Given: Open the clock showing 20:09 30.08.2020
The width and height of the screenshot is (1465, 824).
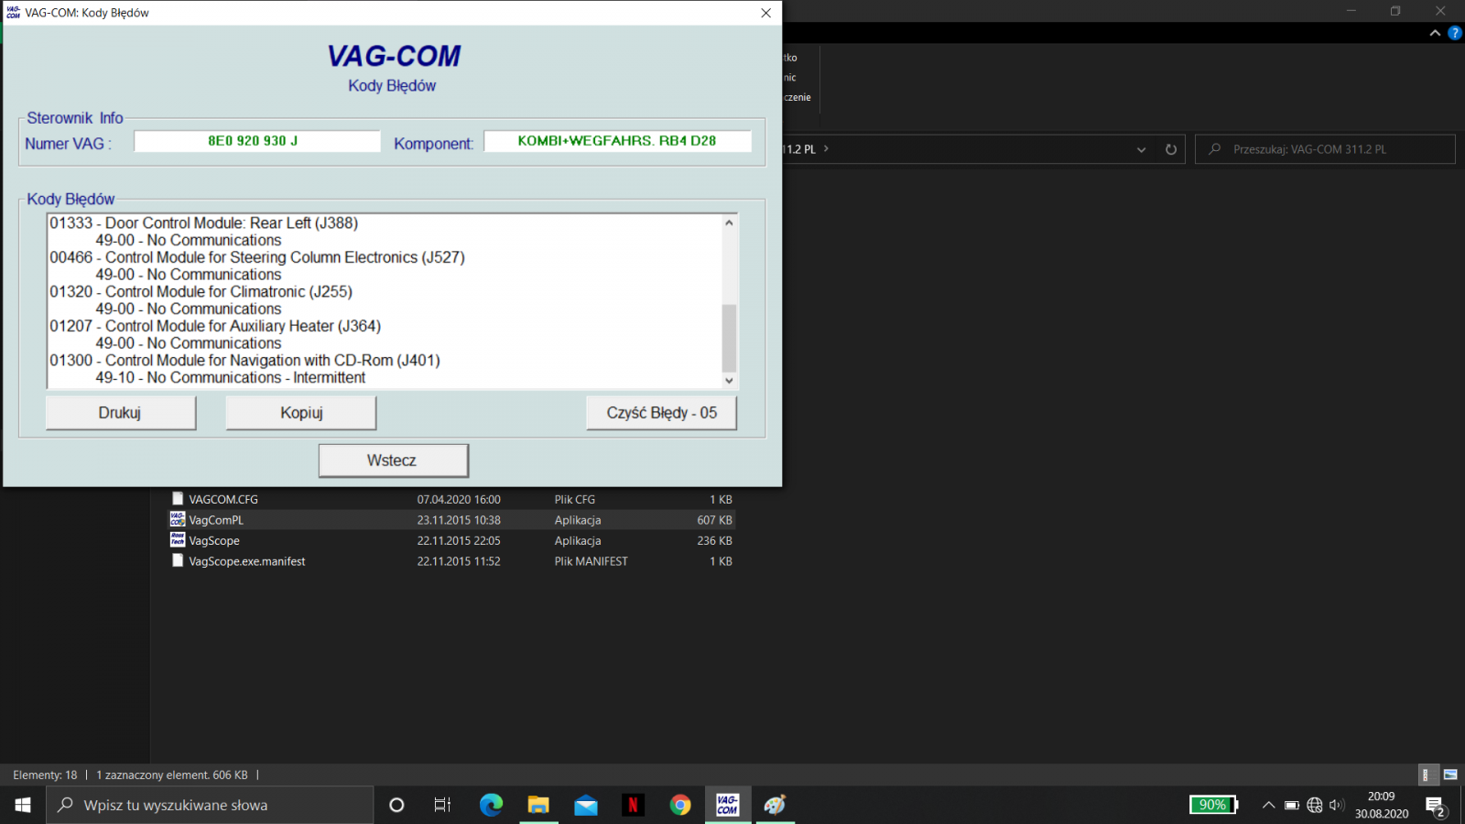Looking at the screenshot, I should tap(1382, 805).
